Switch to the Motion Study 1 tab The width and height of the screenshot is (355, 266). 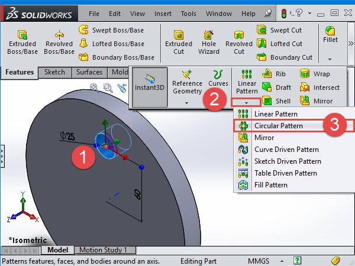[105, 250]
